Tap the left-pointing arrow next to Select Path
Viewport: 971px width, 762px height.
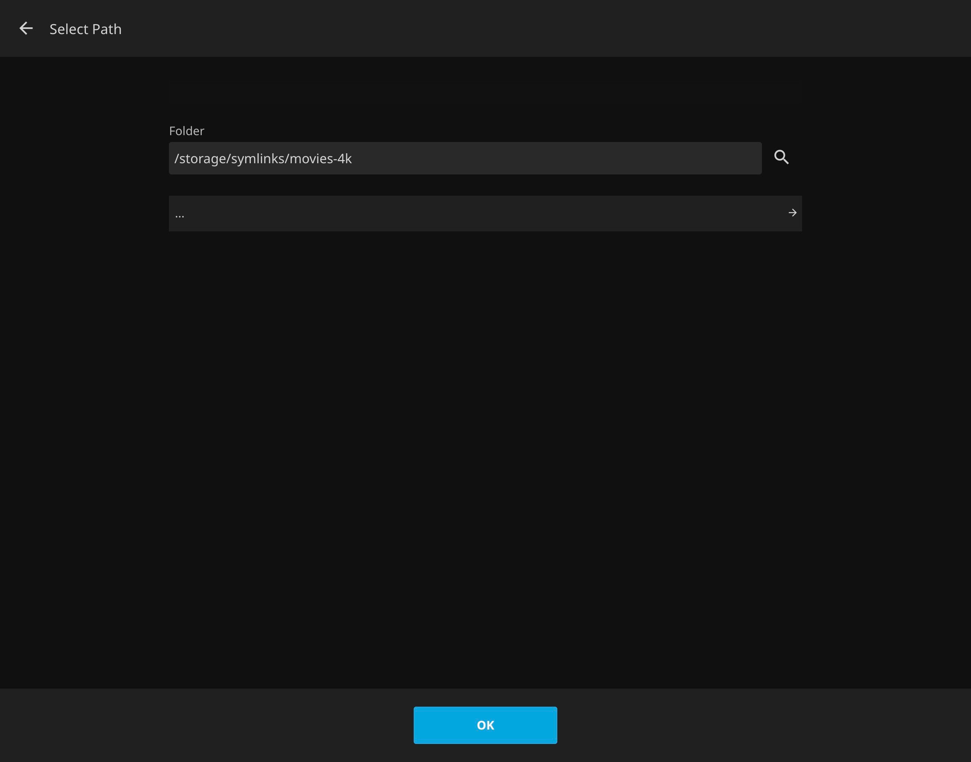tap(26, 28)
